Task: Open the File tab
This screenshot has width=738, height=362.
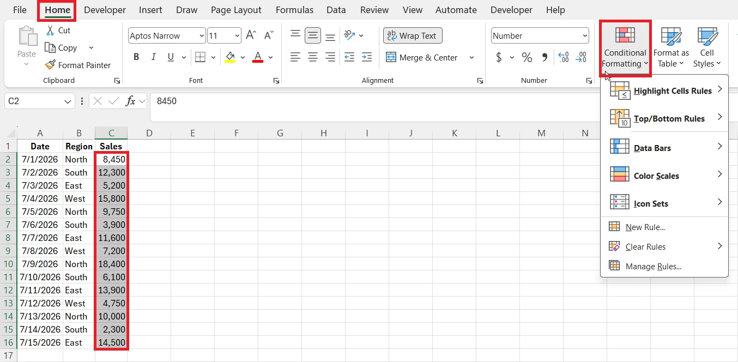Action: click(x=20, y=10)
